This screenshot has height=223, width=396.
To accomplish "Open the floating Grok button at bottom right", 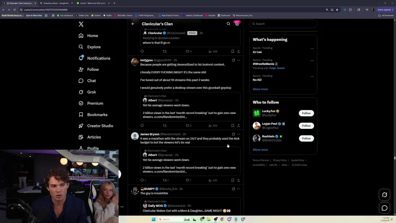I will point(385,195).
